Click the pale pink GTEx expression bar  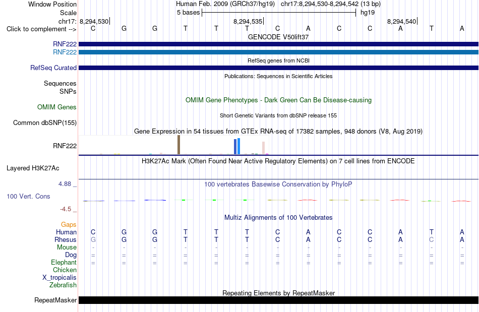pyautogui.click(x=263, y=148)
